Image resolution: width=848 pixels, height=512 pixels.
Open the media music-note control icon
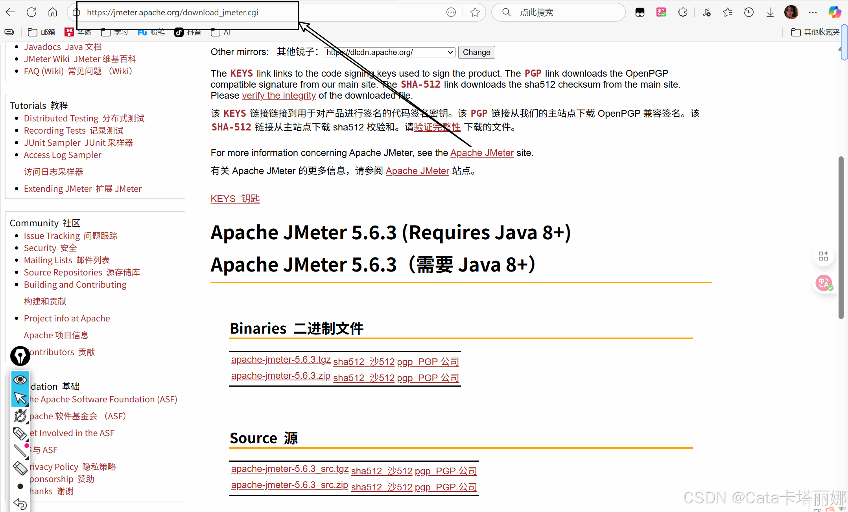click(706, 12)
